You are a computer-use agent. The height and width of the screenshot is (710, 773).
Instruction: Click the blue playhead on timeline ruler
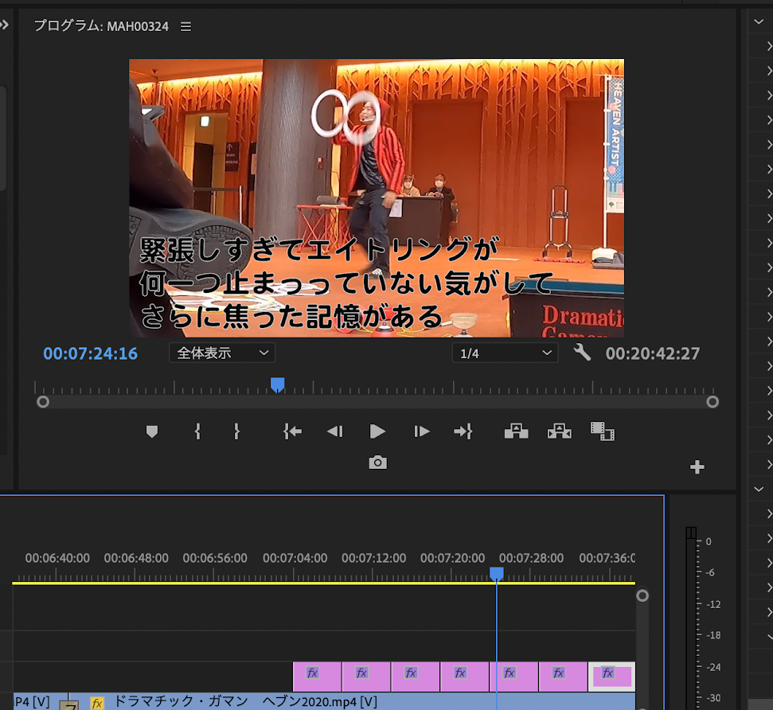pos(496,573)
